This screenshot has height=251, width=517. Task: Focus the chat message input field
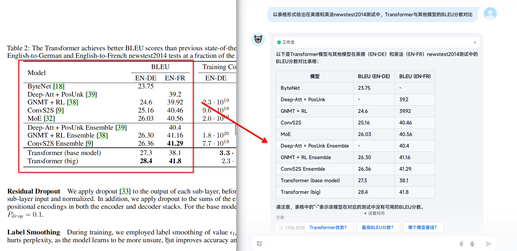[360, 244]
